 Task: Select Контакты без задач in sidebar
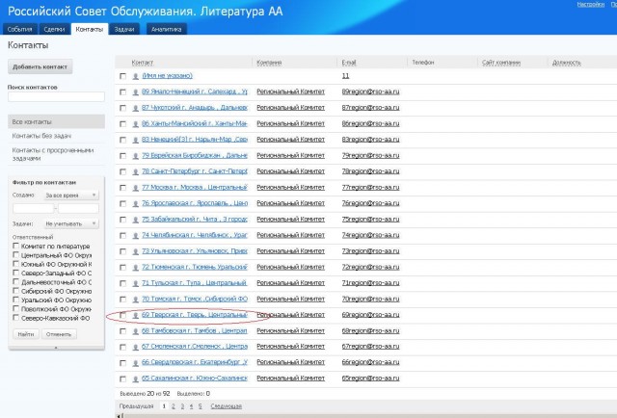coord(39,136)
